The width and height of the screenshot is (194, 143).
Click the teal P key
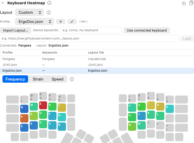point(170,109)
